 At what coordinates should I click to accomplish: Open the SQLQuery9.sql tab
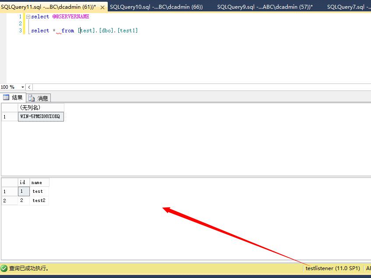[x=265, y=7]
